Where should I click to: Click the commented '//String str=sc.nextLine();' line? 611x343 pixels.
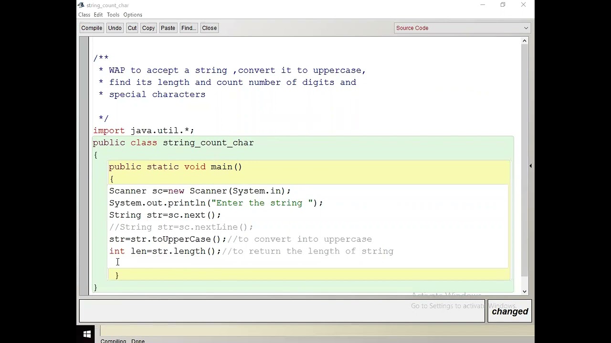(x=181, y=227)
